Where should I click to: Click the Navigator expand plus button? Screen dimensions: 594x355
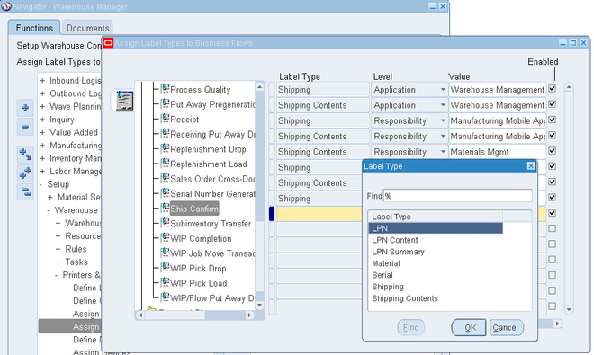point(25,108)
